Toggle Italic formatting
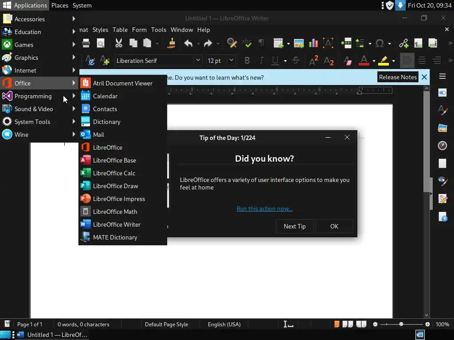Image resolution: width=454 pixels, height=340 pixels. click(261, 60)
